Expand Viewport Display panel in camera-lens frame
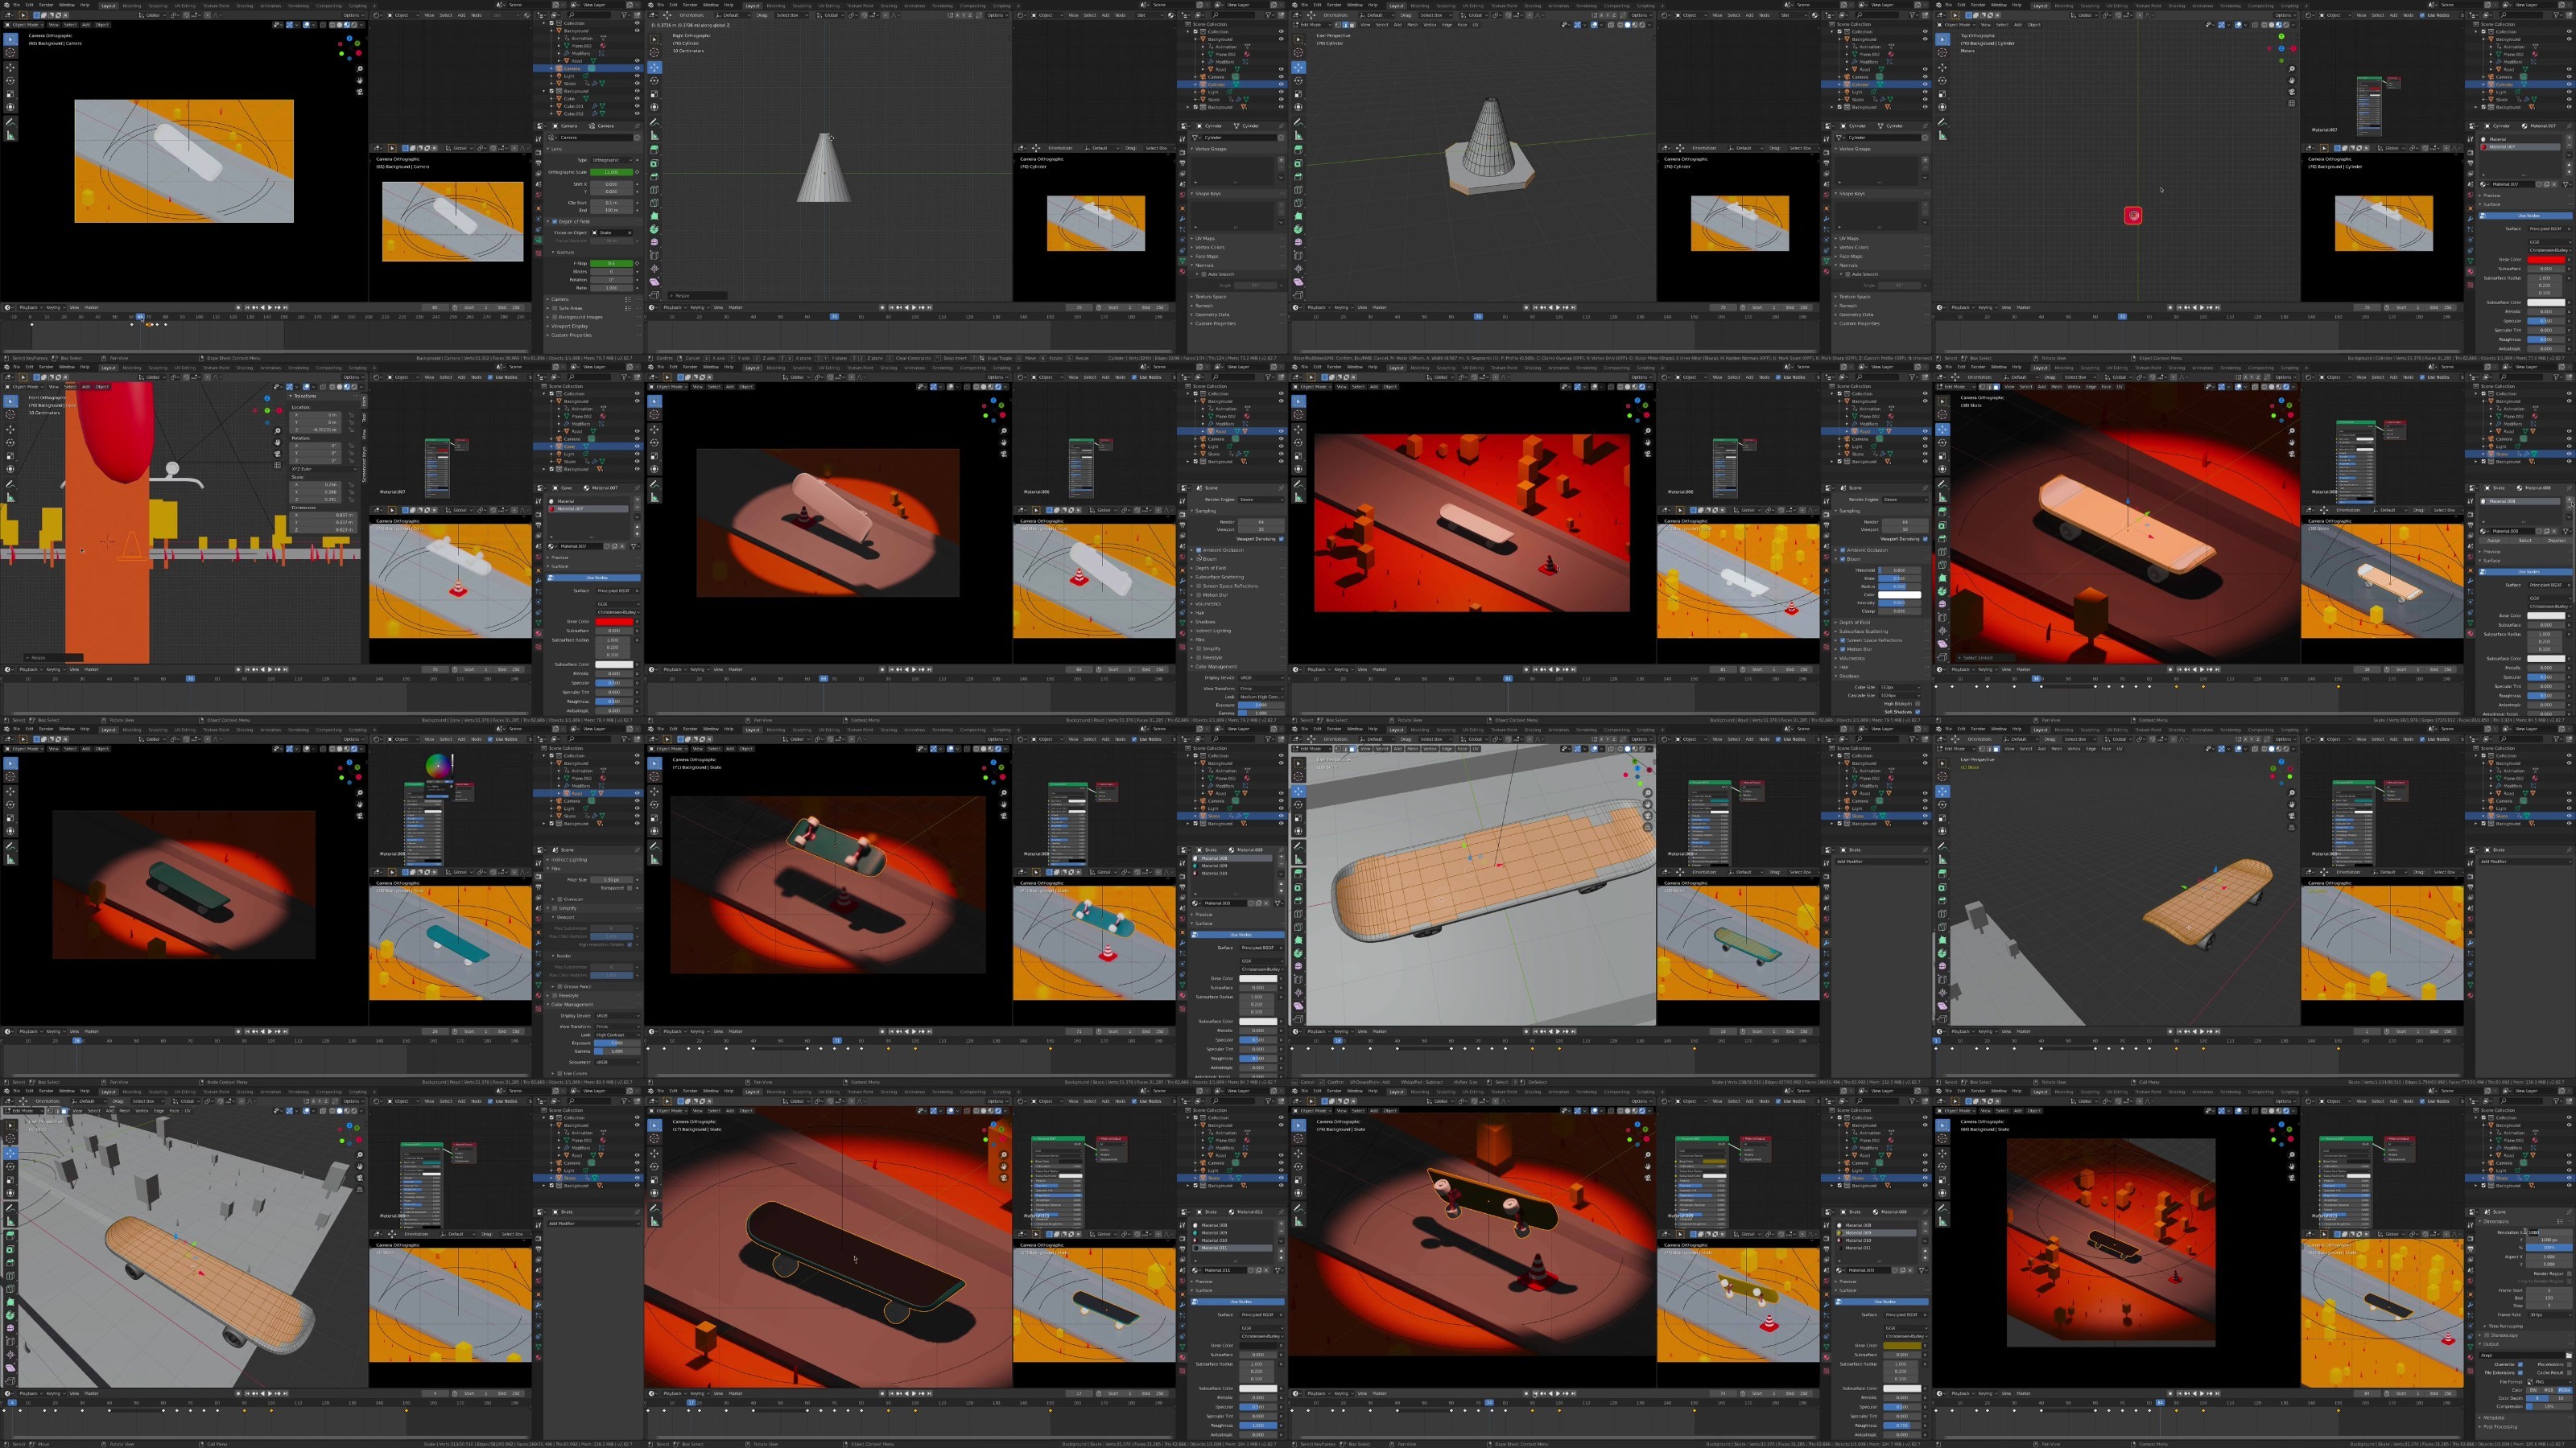Viewport: 2576px width, 1448px height. [570, 327]
